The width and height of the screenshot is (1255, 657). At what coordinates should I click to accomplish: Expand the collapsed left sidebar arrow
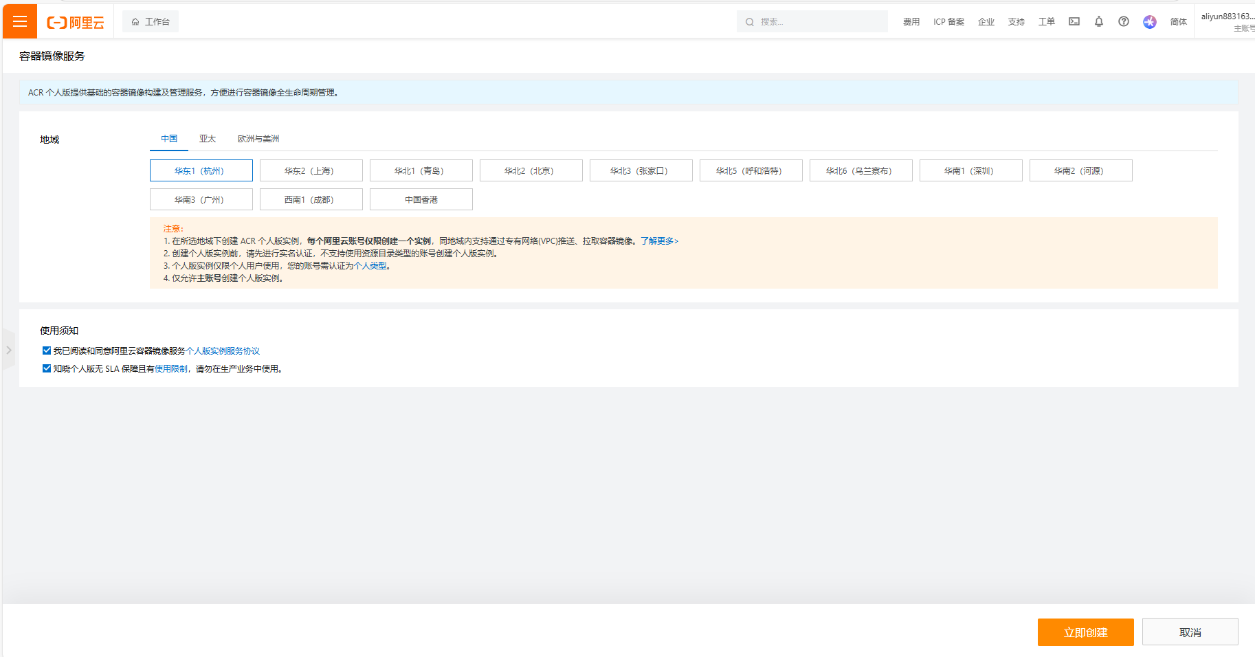click(8, 350)
